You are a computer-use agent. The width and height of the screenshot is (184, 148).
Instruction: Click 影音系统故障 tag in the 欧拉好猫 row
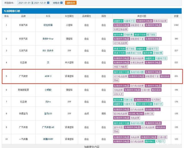point(160,21)
